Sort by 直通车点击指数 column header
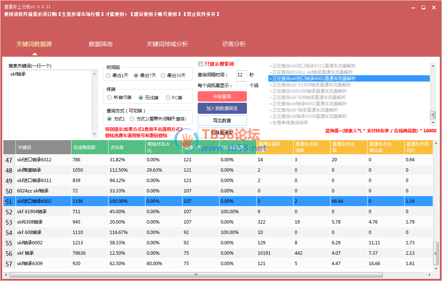This screenshot has width=442, height=281. pyautogui.click(x=312, y=147)
